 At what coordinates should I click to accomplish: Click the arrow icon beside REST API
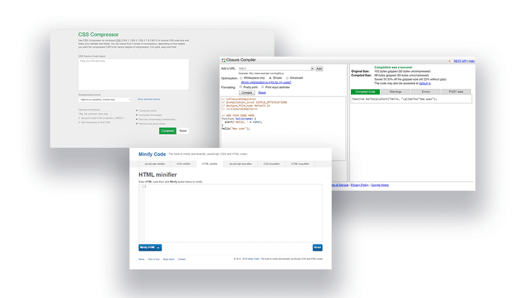pos(450,61)
